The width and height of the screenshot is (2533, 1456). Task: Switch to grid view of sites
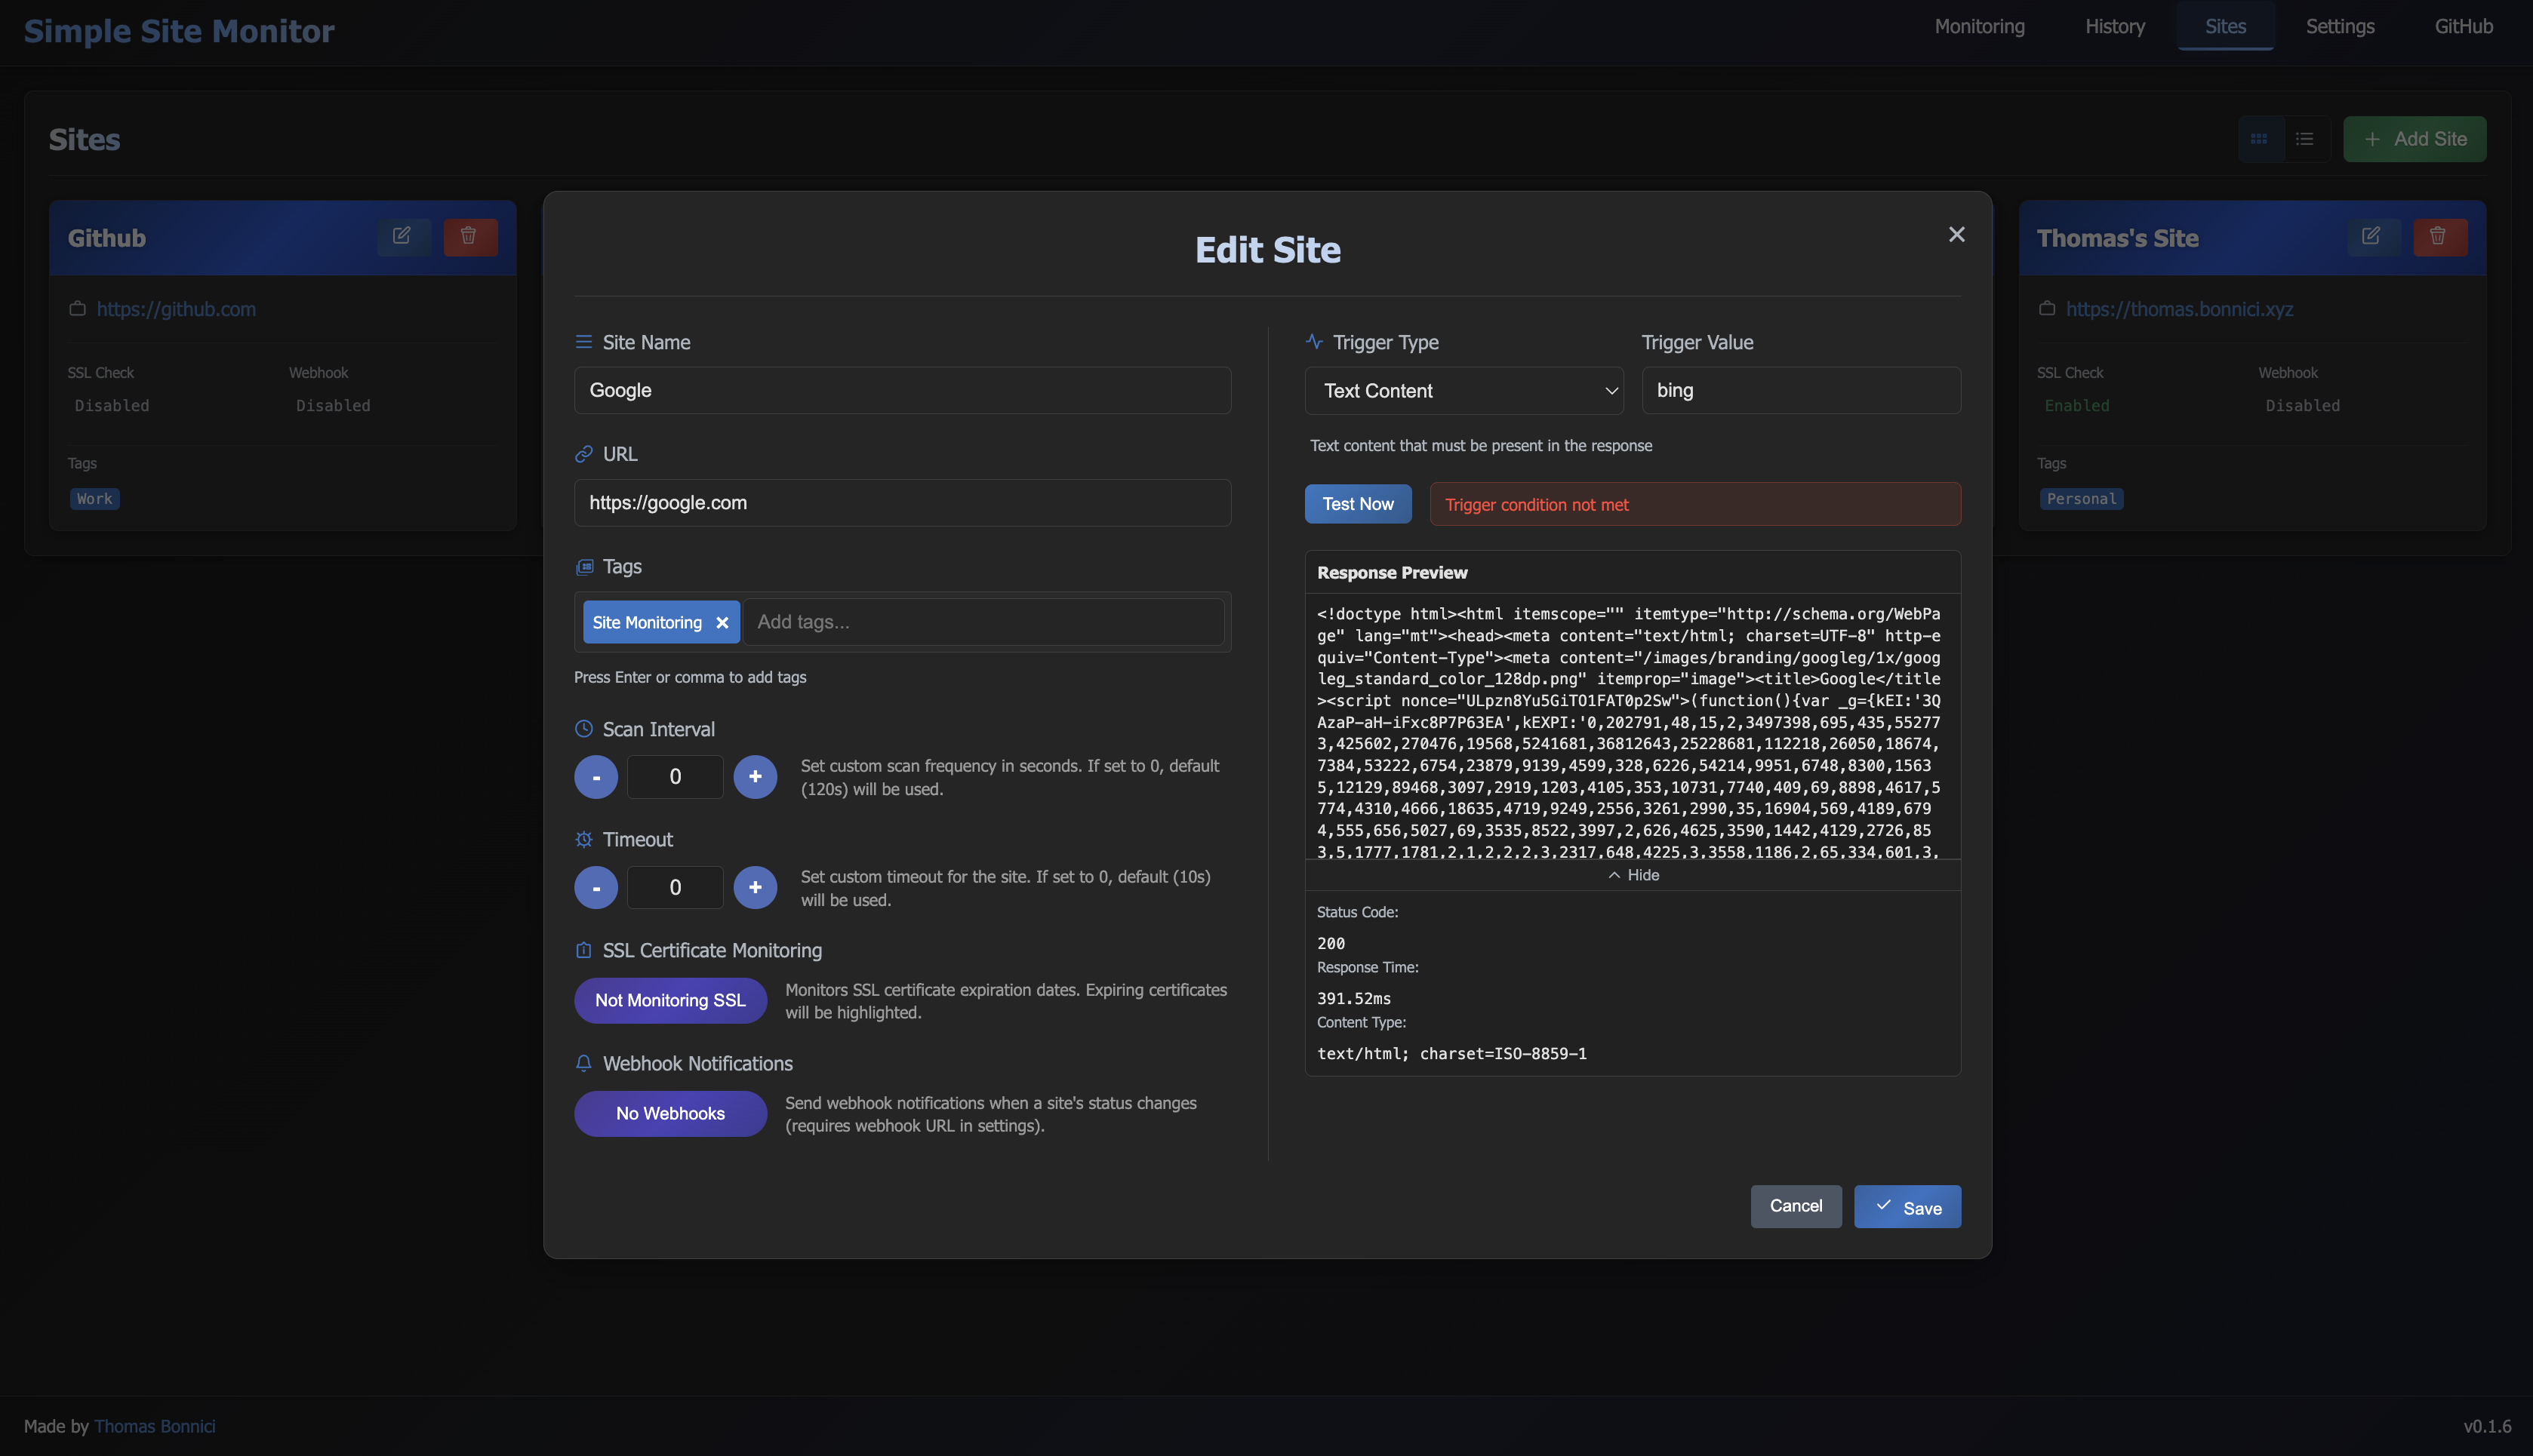point(2259,139)
